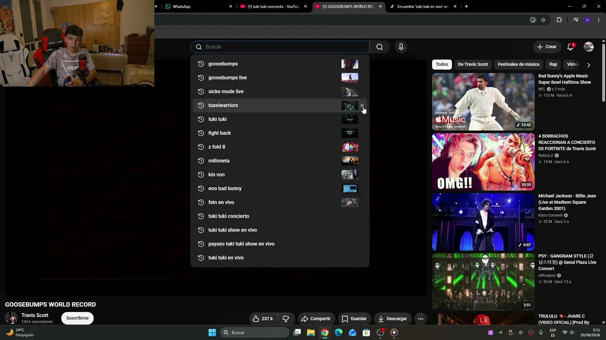Activate voice search microphone
606x340 pixels.
point(401,47)
